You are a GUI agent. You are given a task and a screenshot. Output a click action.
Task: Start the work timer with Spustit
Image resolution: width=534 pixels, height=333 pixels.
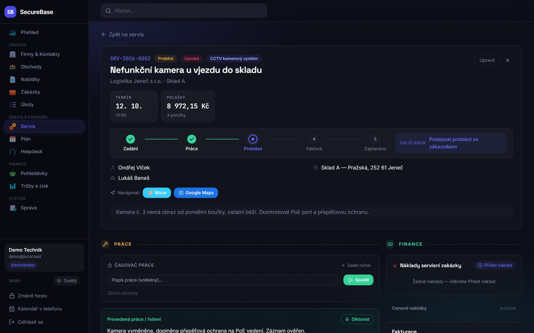pyautogui.click(x=358, y=280)
